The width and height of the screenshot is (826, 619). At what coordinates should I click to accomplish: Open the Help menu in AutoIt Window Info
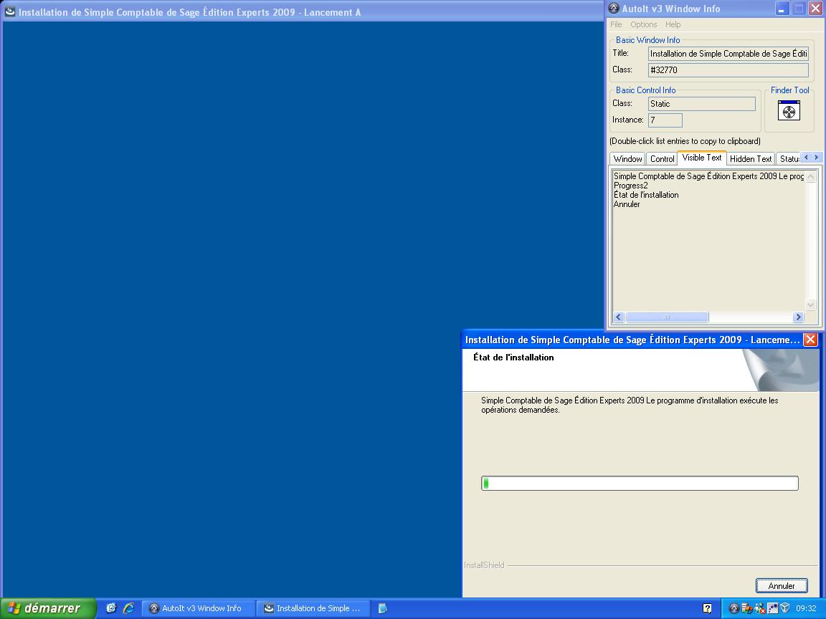click(673, 24)
